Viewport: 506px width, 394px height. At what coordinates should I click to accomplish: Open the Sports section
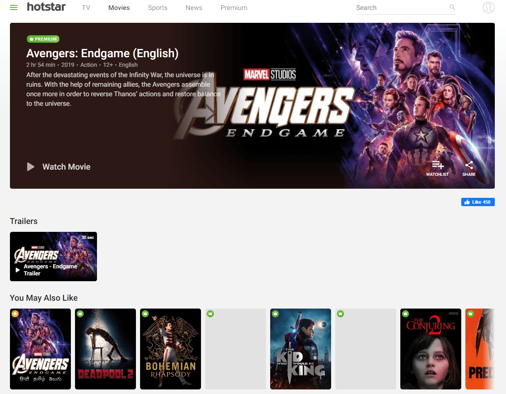pyautogui.click(x=157, y=8)
